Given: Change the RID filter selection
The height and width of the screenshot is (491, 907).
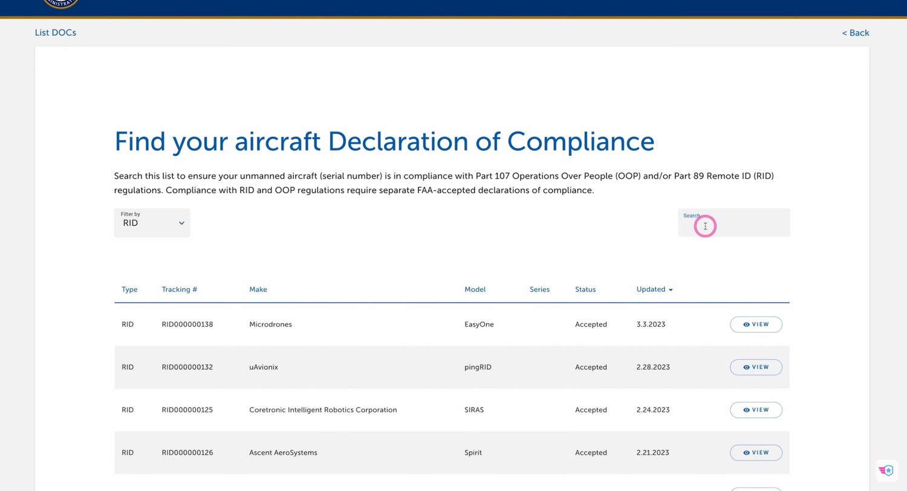Looking at the screenshot, I should 152,223.
